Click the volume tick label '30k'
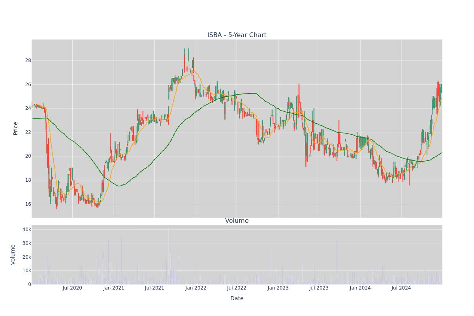The width and height of the screenshot is (474, 316). [27, 243]
